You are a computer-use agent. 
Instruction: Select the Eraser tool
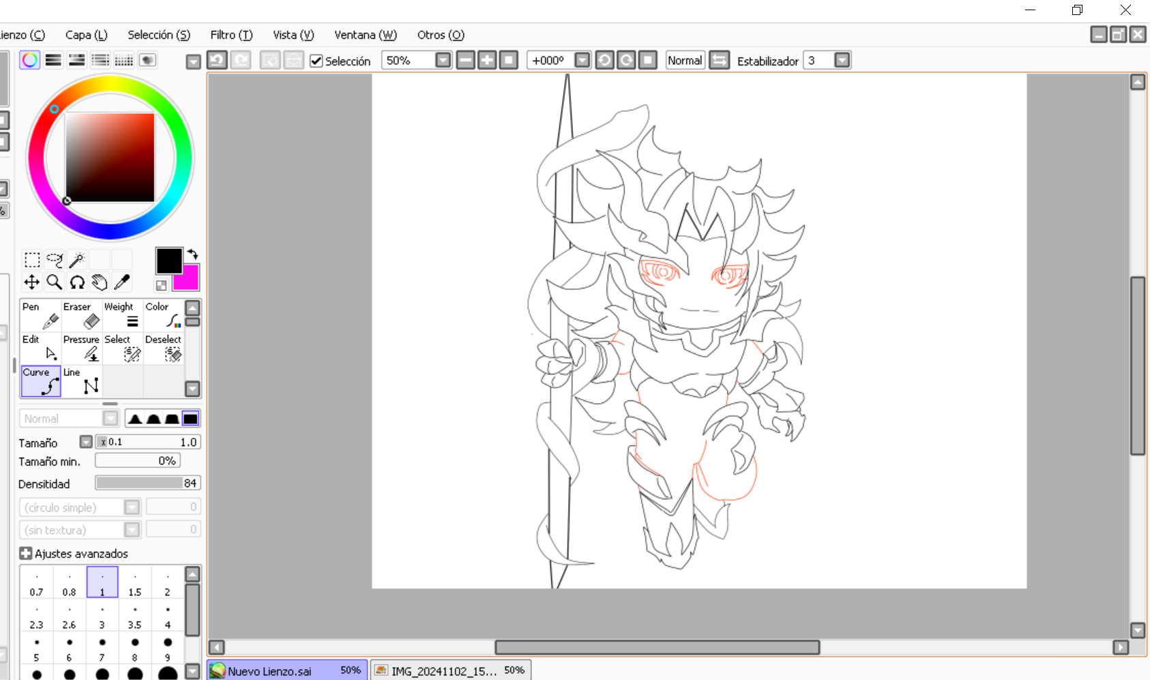pyautogui.click(x=82, y=315)
